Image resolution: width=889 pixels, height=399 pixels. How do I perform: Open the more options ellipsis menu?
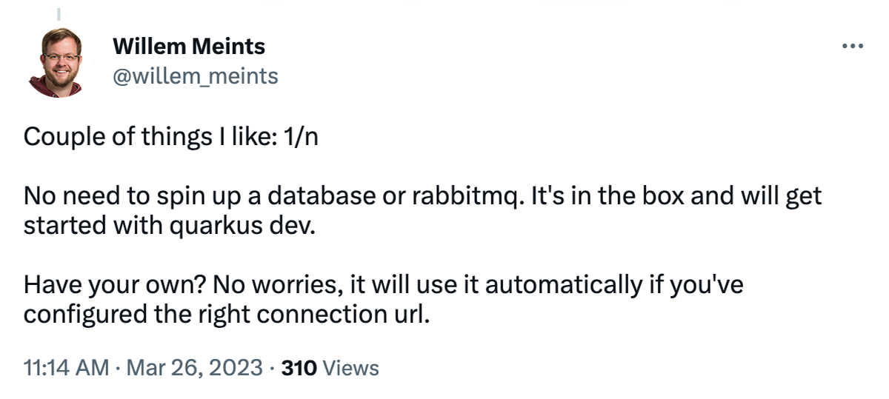coord(853,47)
